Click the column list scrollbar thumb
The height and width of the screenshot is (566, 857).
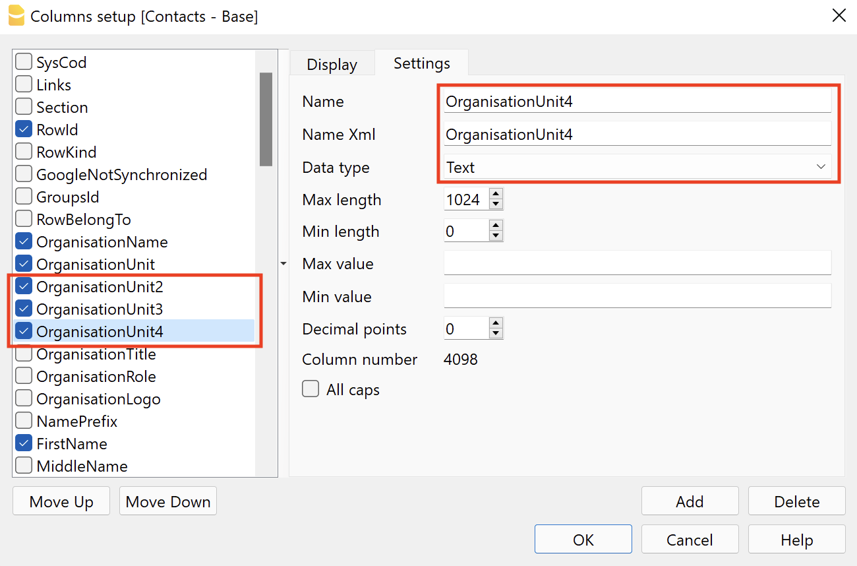pos(266,119)
